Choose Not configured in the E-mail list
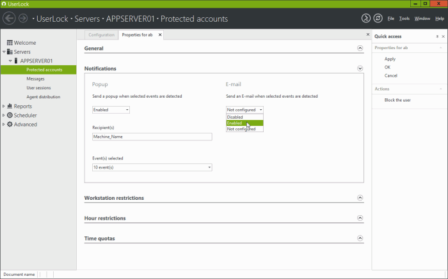448x279 pixels. point(244,129)
